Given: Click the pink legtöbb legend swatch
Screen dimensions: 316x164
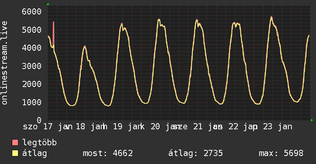Looking at the screenshot, I should click(15, 142).
